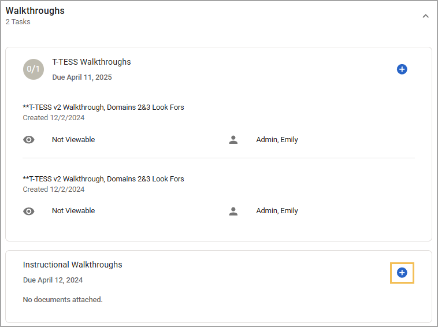Click the T-TESS Walkthroughs task title

tap(91, 62)
